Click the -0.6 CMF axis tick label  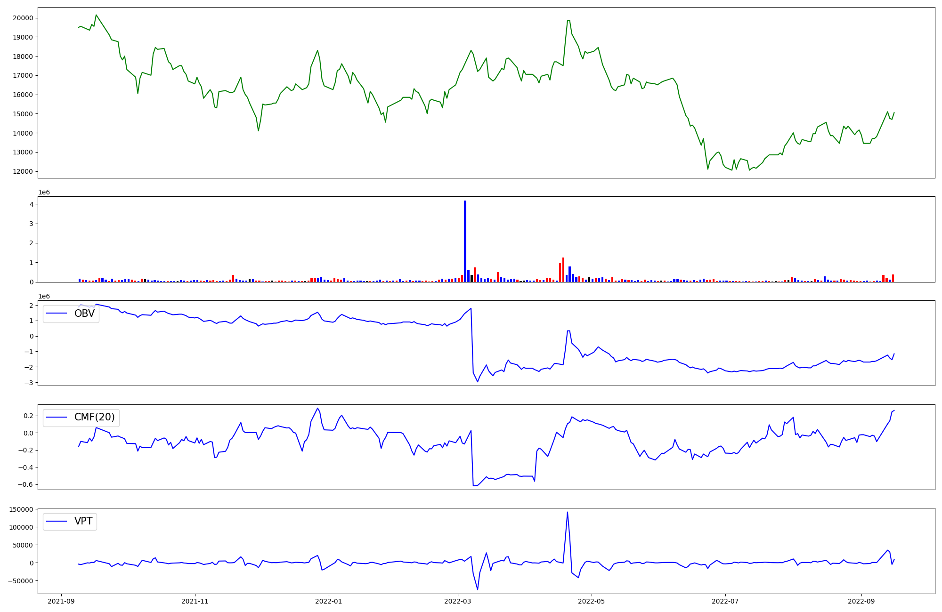tap(26, 484)
